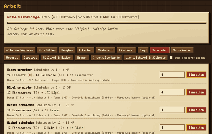The image size is (212, 134).
Task: Open 'Lichtzieherei & Alchemie' category
Action: (x=146, y=58)
